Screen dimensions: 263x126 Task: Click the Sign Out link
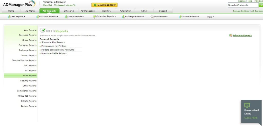(x=48, y=5)
